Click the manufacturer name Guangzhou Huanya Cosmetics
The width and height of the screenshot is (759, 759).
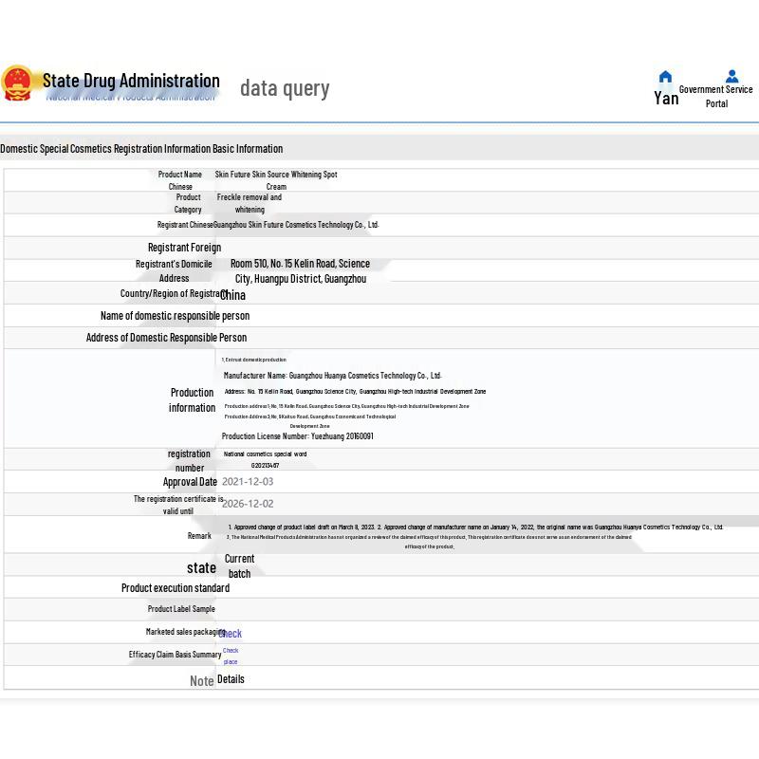332,376
